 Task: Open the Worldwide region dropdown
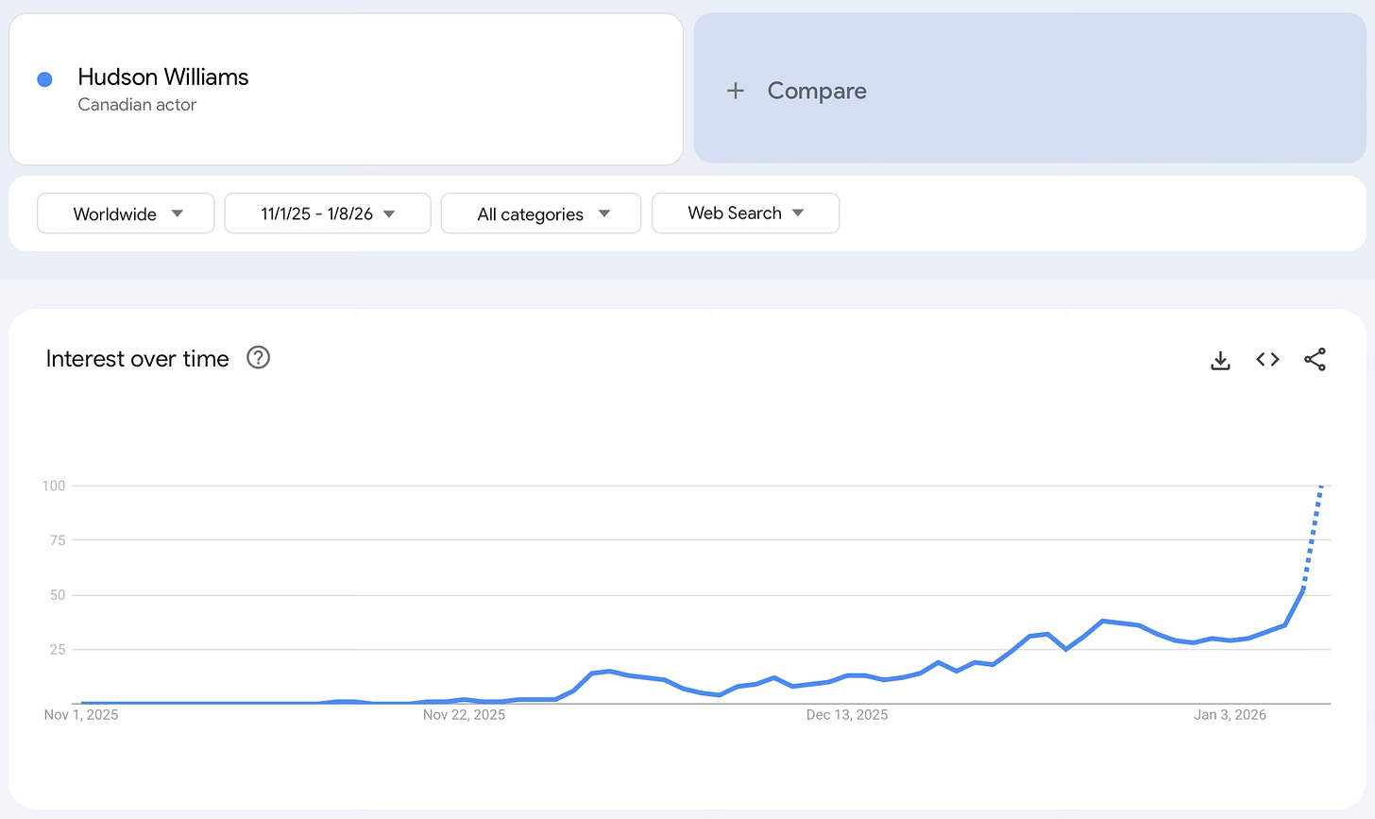click(x=126, y=213)
